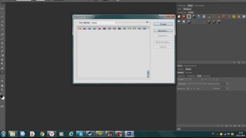Toggle type layers filter in Layers panel

pyautogui.click(x=210, y=79)
